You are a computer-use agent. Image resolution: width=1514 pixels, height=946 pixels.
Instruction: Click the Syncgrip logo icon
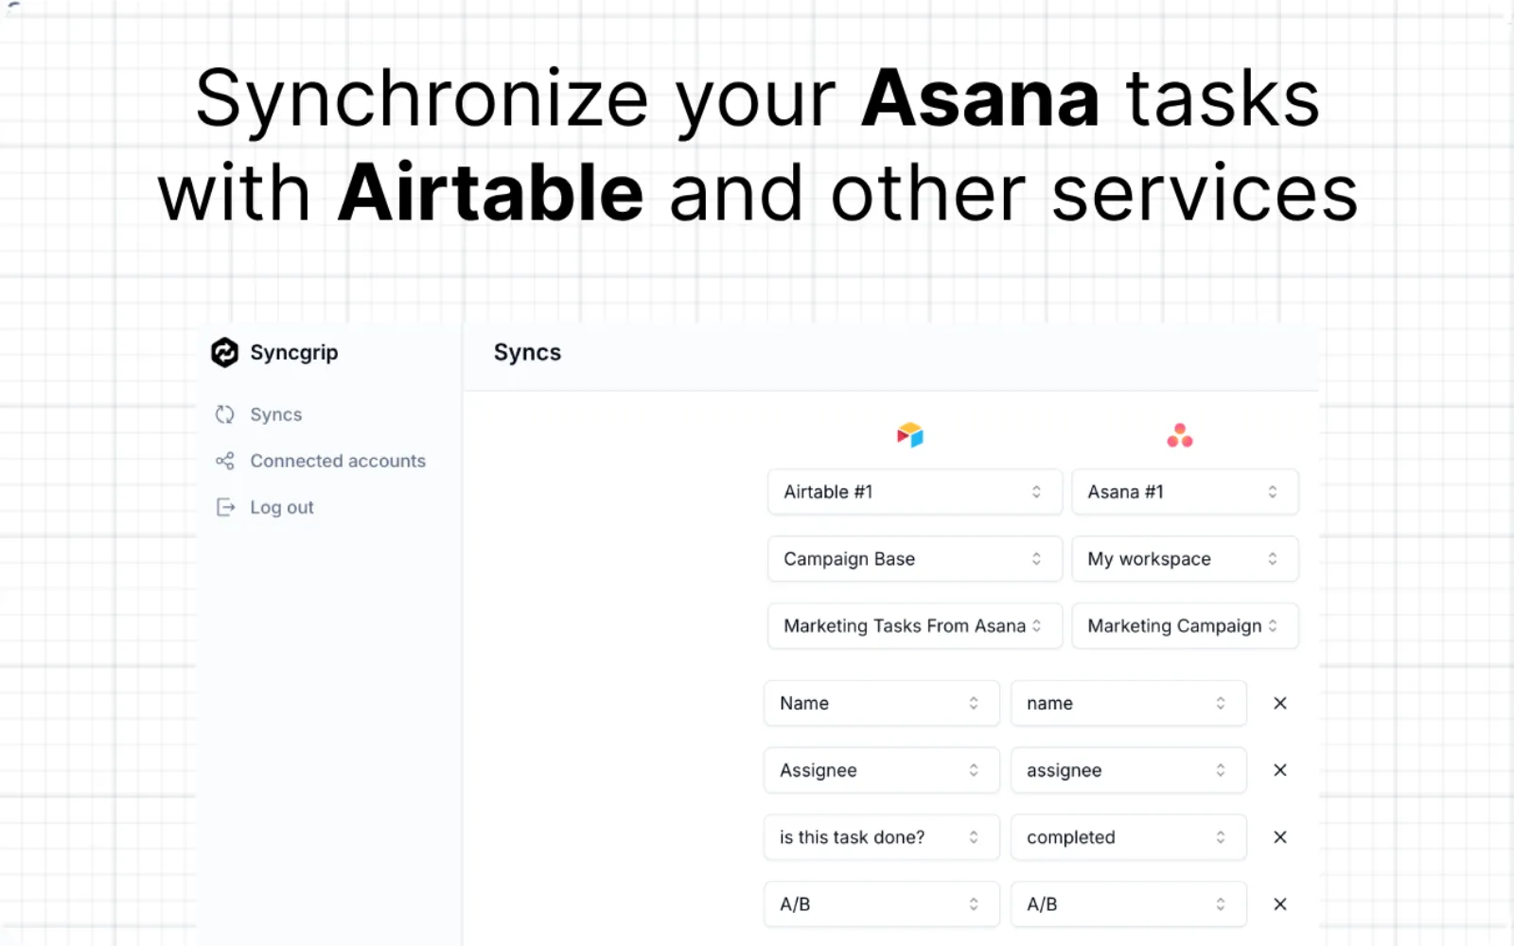(224, 353)
